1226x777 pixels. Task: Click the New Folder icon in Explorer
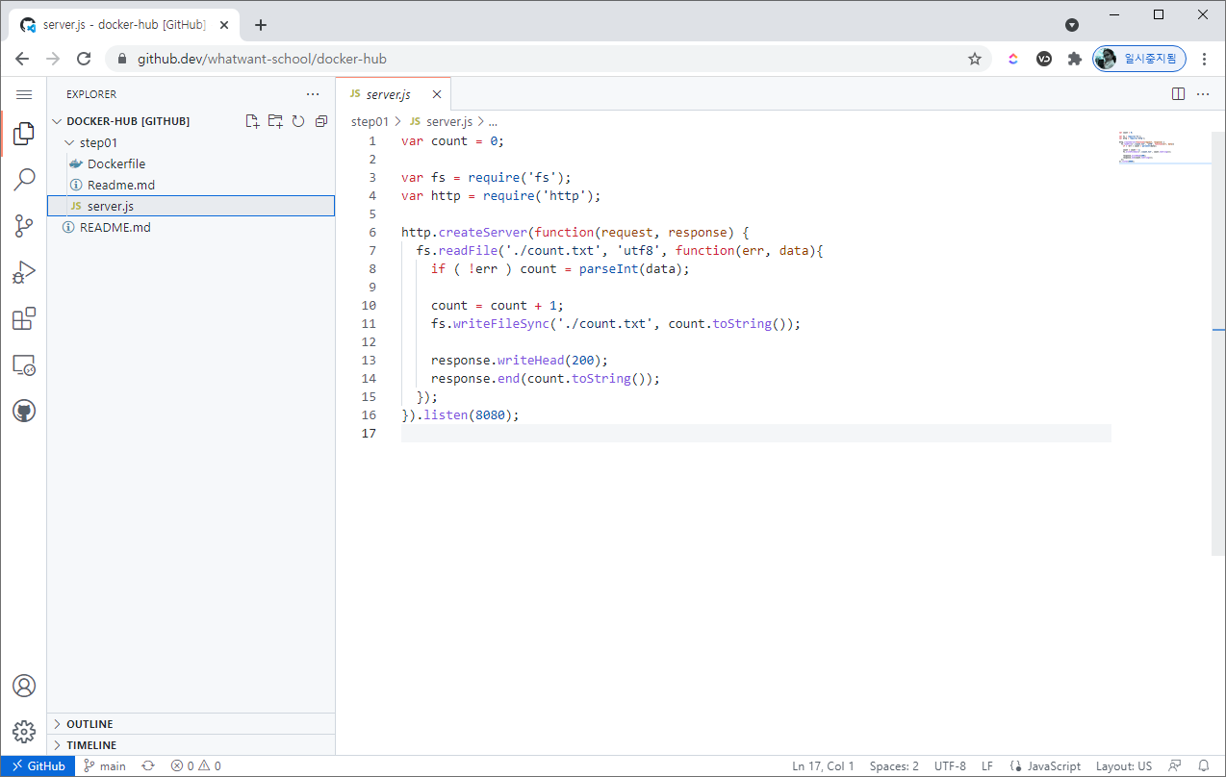click(x=275, y=121)
